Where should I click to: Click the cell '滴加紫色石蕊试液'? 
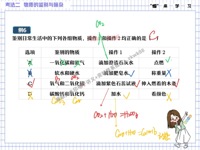[116, 84]
